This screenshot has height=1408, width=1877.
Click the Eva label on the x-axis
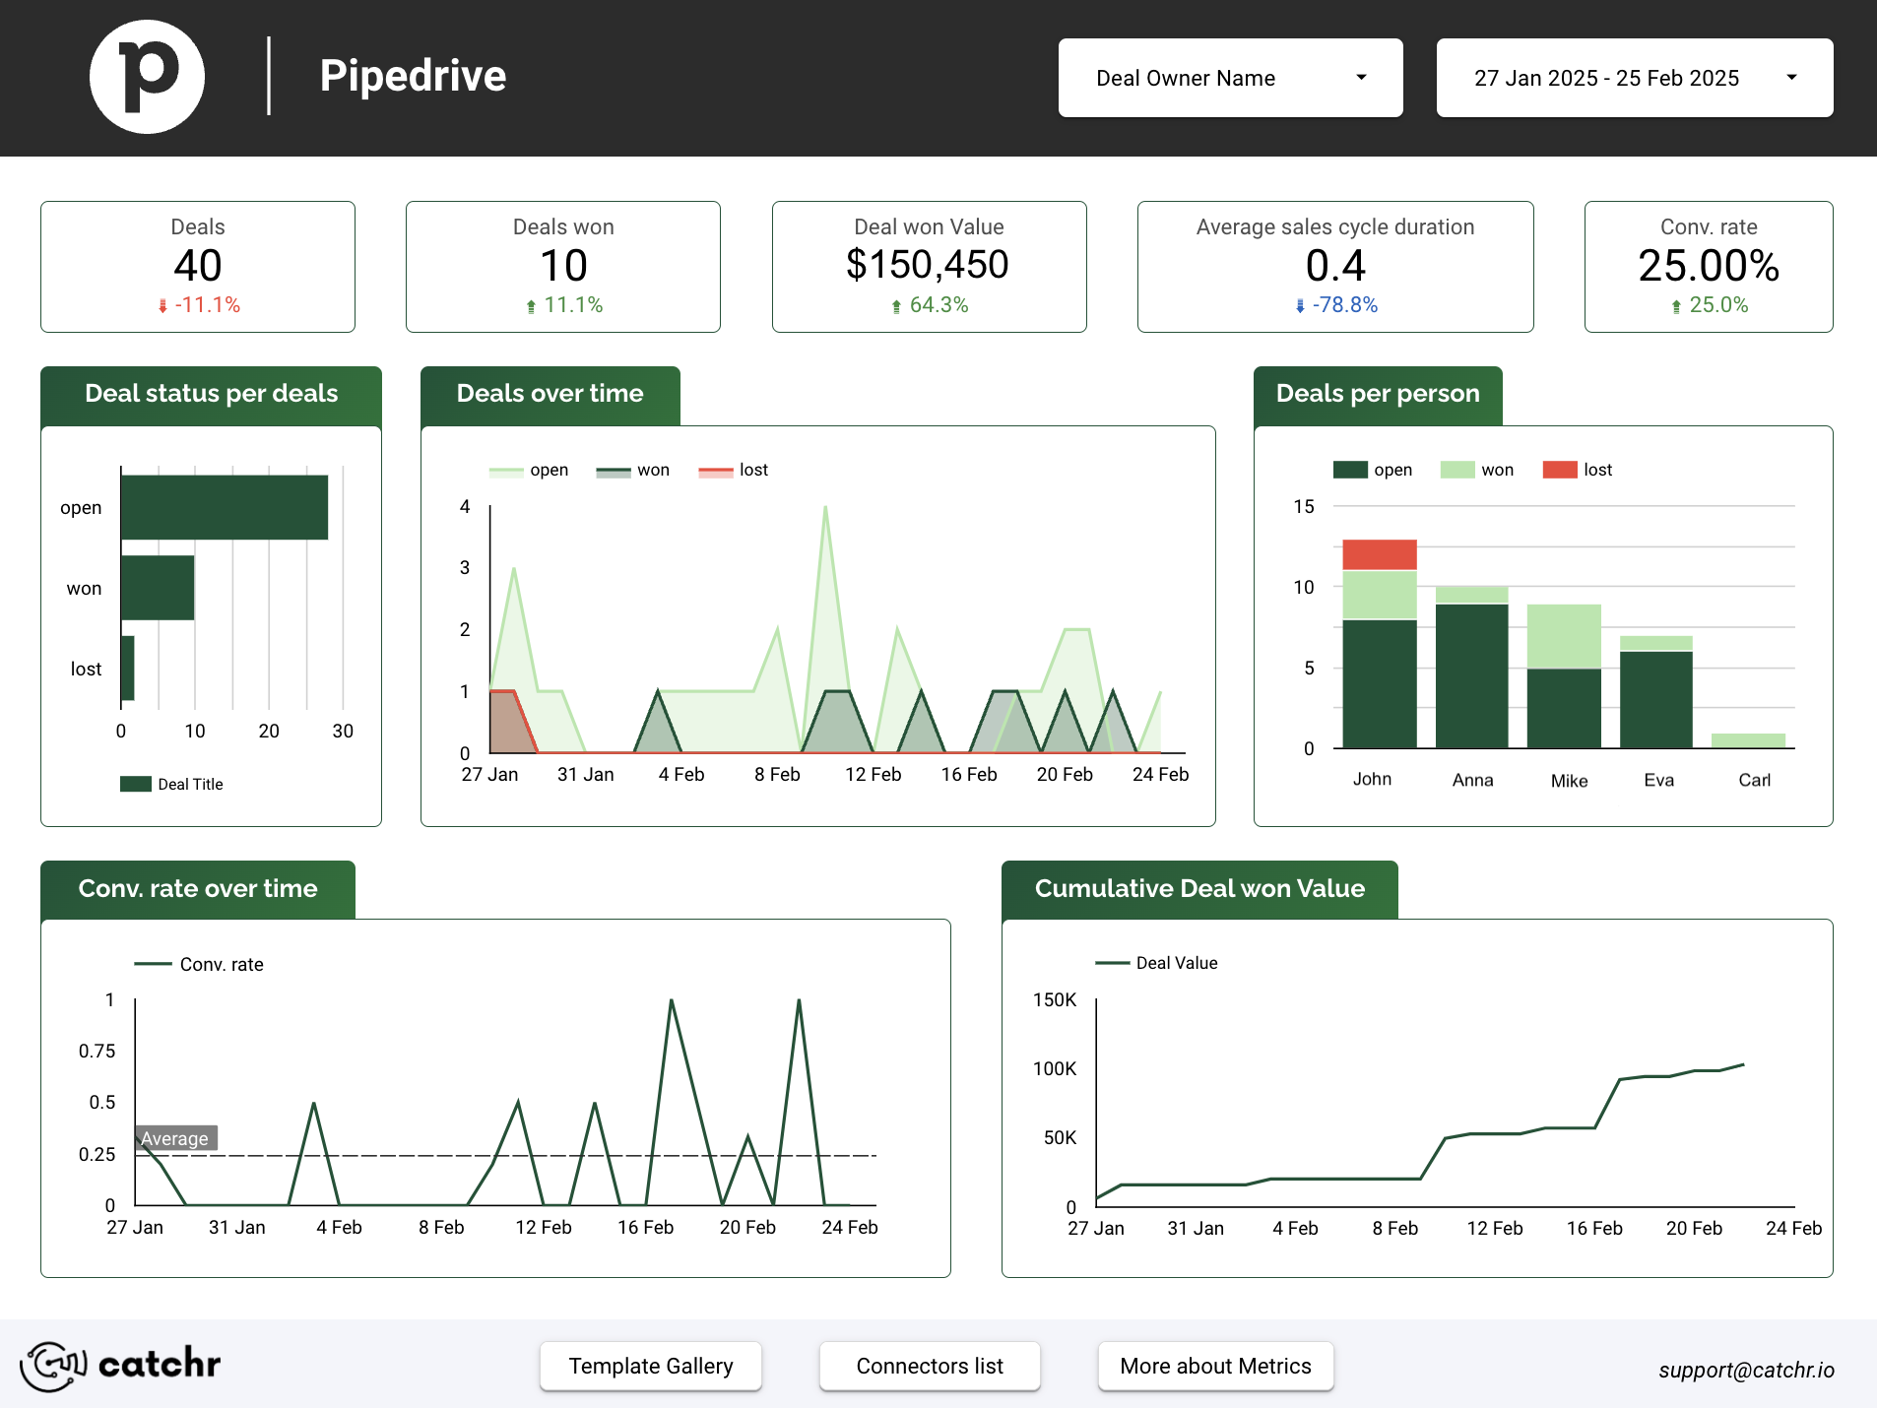(1658, 780)
